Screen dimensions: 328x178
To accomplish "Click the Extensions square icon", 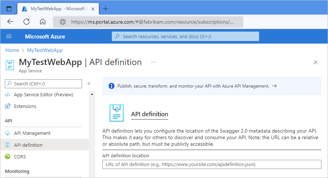I will coord(8,106).
